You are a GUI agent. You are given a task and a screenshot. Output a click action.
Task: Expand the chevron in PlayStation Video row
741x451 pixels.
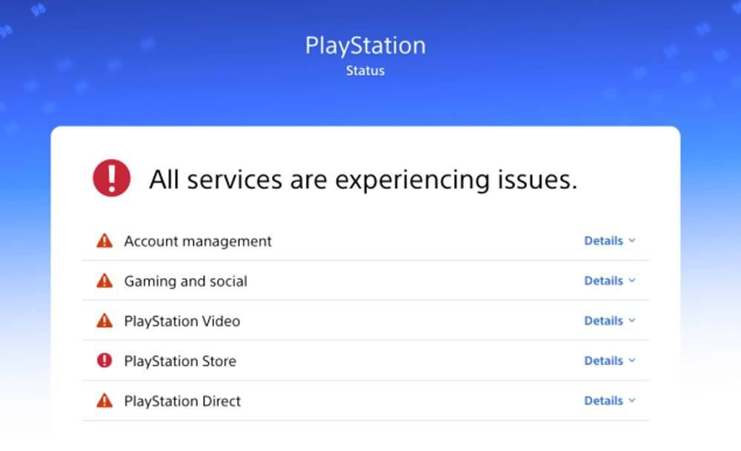click(632, 321)
